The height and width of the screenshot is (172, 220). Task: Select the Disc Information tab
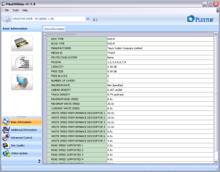(x=54, y=29)
